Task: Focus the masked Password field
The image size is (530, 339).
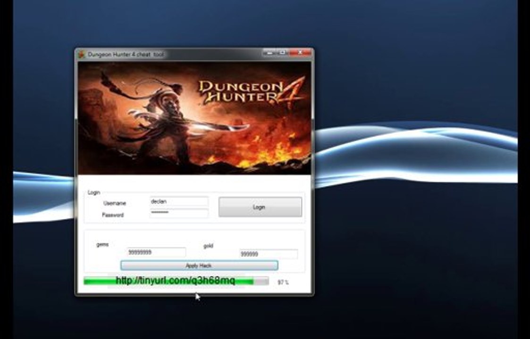Action: point(179,213)
